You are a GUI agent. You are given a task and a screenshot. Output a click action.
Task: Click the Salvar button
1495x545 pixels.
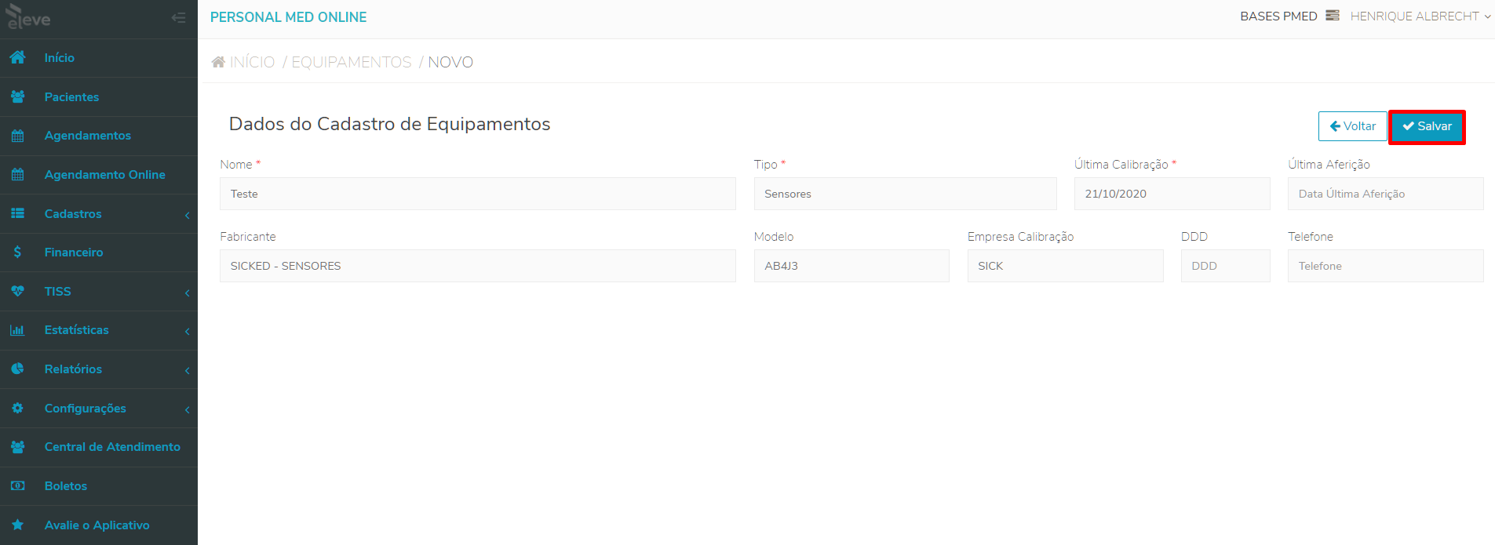pyautogui.click(x=1427, y=126)
